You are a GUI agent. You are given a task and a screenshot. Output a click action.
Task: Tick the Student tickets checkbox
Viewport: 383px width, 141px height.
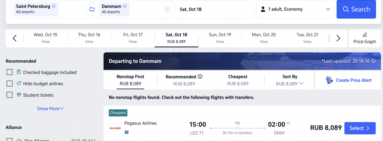pyautogui.click(x=9, y=95)
